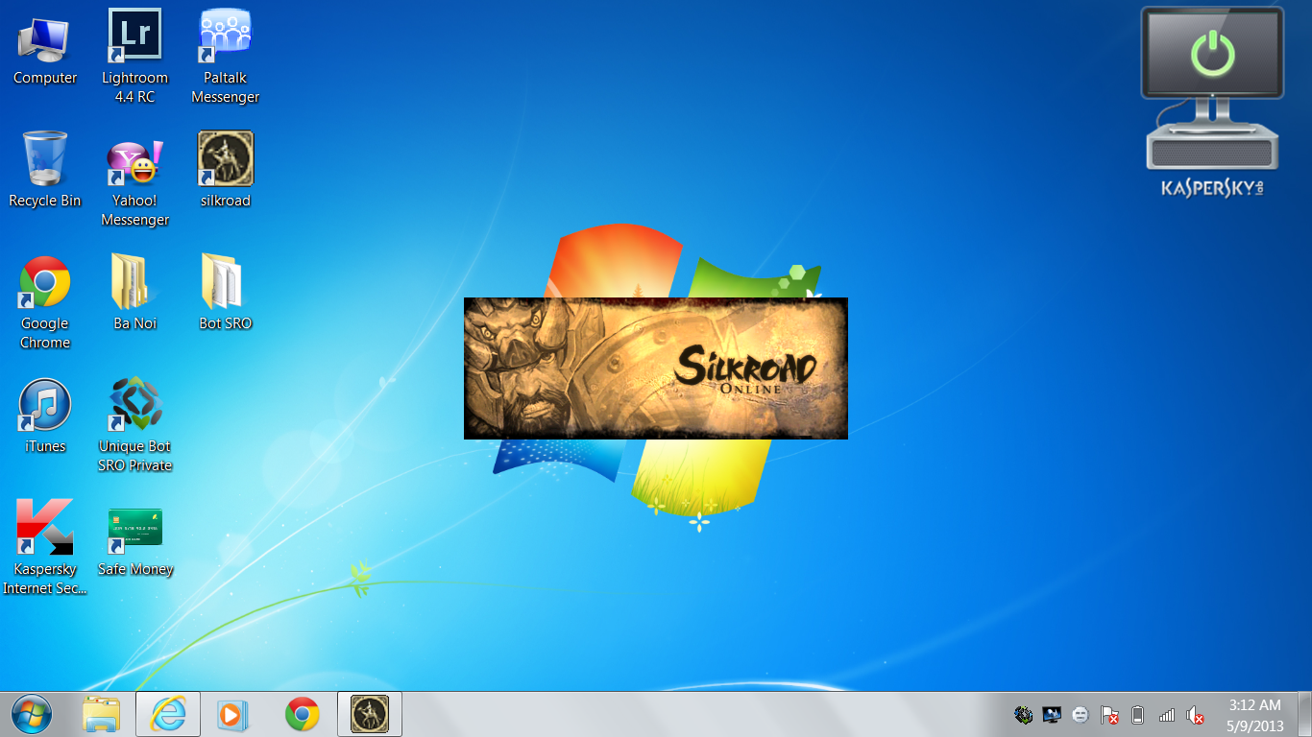1312x737 pixels.
Task: Click the green-blue sync tray icon
Action: [x=1024, y=715]
